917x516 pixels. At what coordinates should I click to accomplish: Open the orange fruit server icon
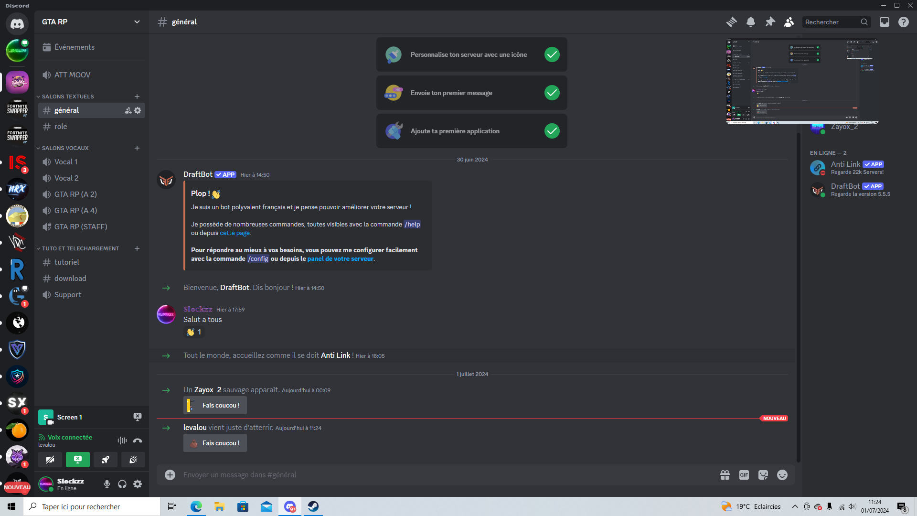(17, 430)
